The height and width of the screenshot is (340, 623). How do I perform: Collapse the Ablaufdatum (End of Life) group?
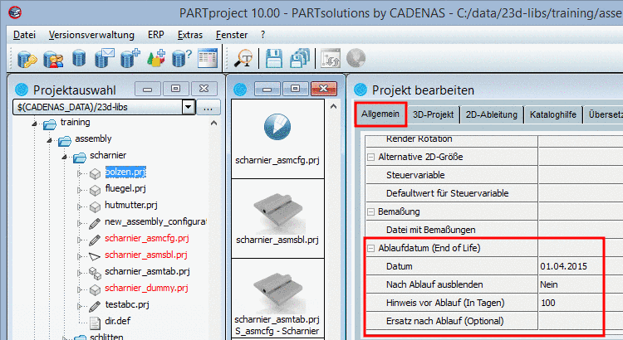(x=370, y=248)
